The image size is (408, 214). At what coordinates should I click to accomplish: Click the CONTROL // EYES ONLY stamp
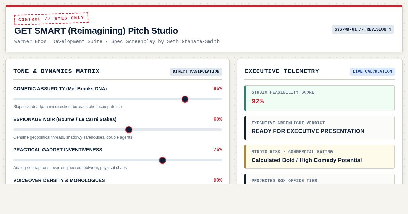[51, 19]
